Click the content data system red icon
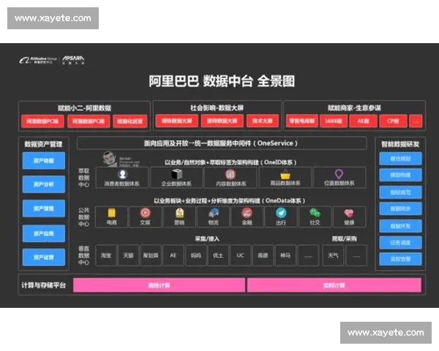Image resolution: width=439 pixels, height=351 pixels. [x=230, y=174]
